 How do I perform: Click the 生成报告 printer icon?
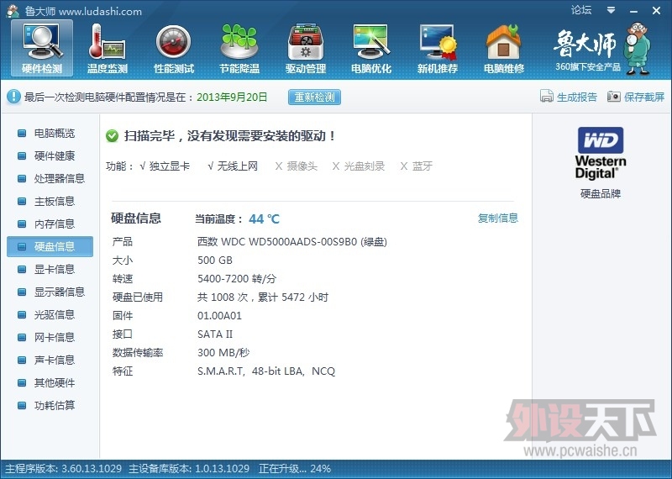pyautogui.click(x=547, y=97)
